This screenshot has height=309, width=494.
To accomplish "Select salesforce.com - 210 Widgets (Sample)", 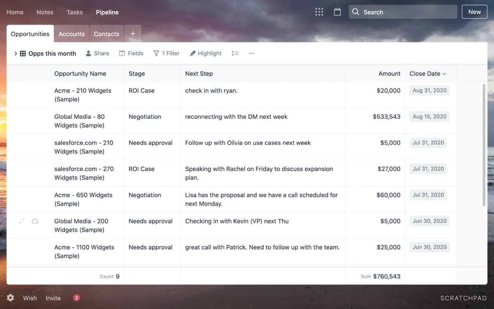I will [x=84, y=147].
